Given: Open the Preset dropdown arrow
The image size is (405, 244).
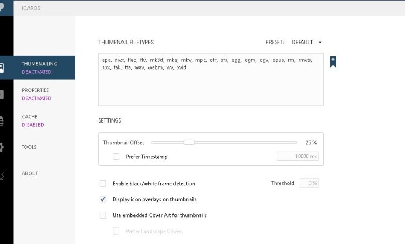Looking at the screenshot, I should coord(320,42).
